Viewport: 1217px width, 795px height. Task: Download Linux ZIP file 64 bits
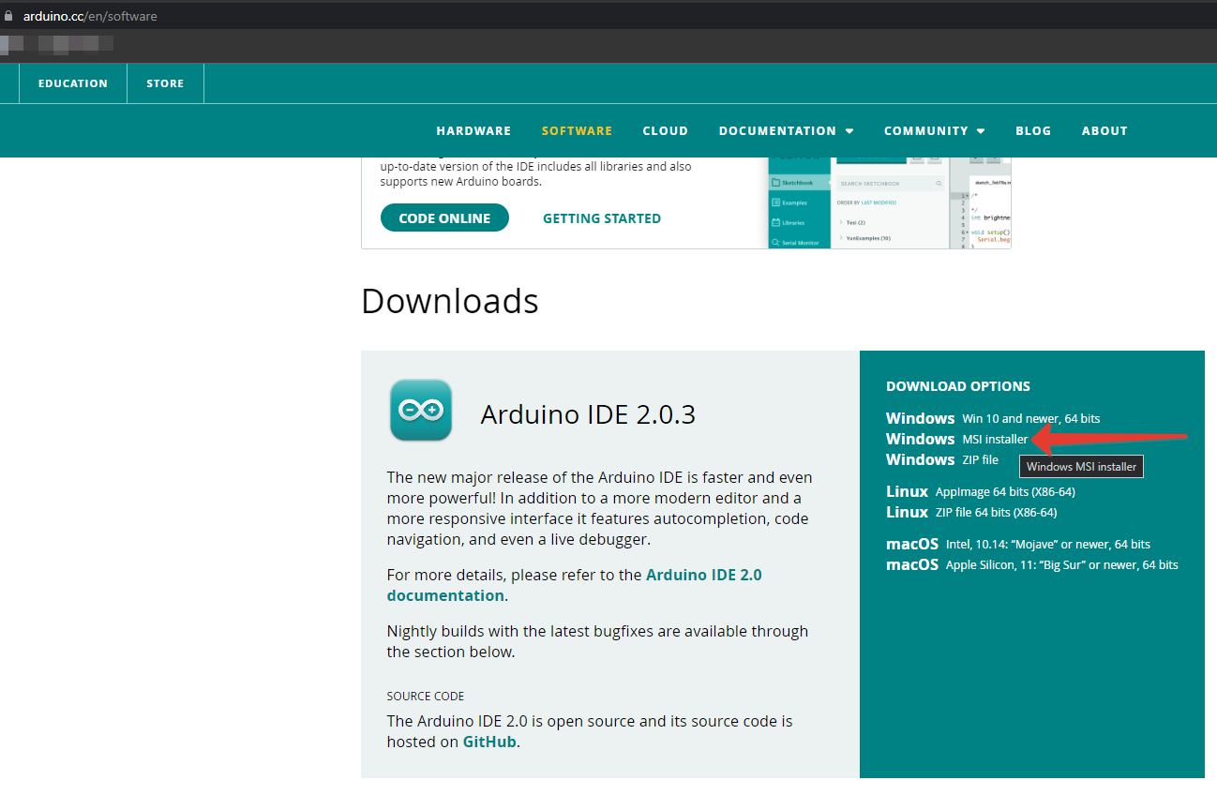pos(971,512)
